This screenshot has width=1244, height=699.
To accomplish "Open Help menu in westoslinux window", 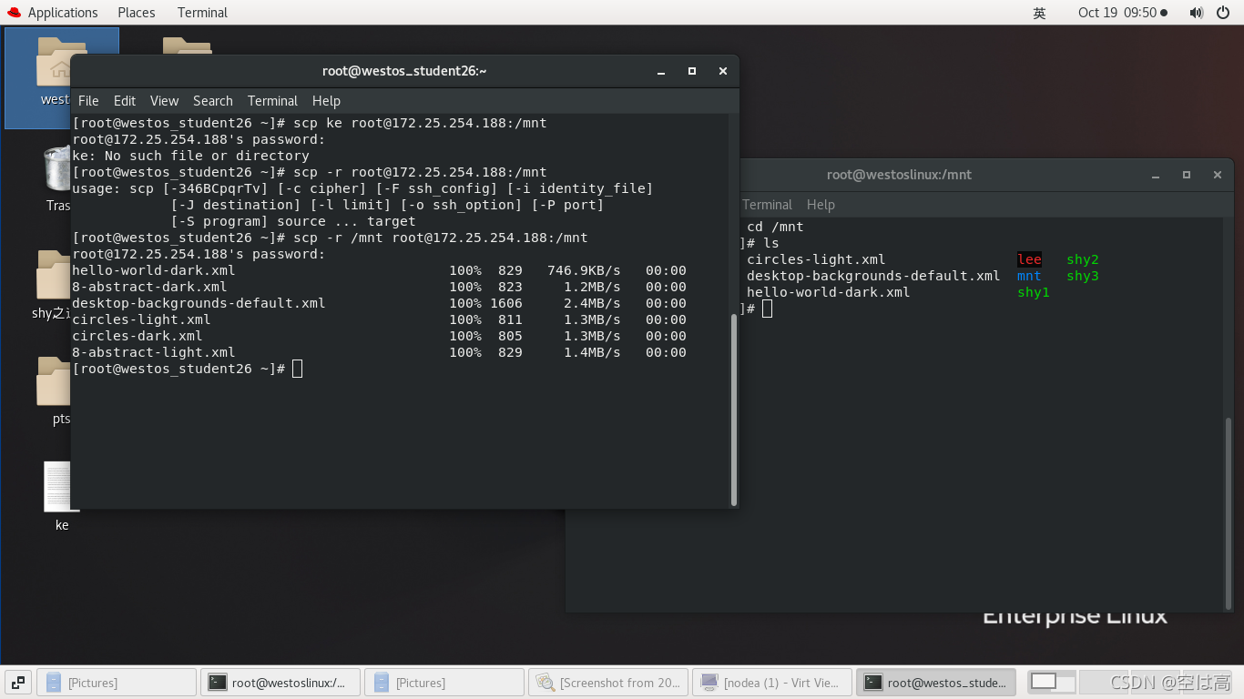I will (x=821, y=205).
